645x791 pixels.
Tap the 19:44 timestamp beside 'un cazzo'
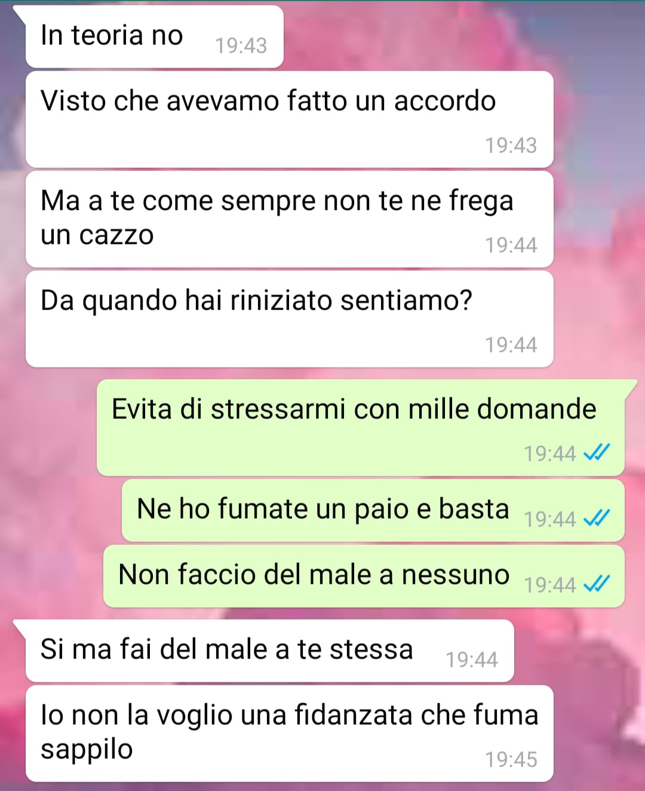(511, 245)
